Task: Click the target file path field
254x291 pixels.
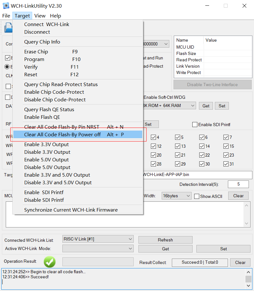Action: point(197,175)
